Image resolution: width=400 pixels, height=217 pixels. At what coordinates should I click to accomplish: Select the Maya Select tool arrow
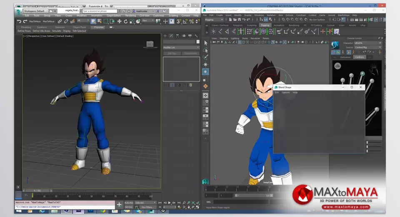[x=205, y=43]
